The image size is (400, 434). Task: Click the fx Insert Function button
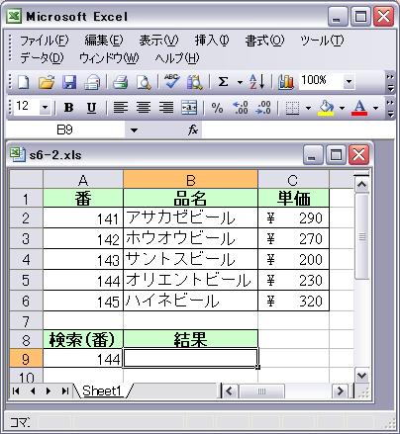[193, 130]
